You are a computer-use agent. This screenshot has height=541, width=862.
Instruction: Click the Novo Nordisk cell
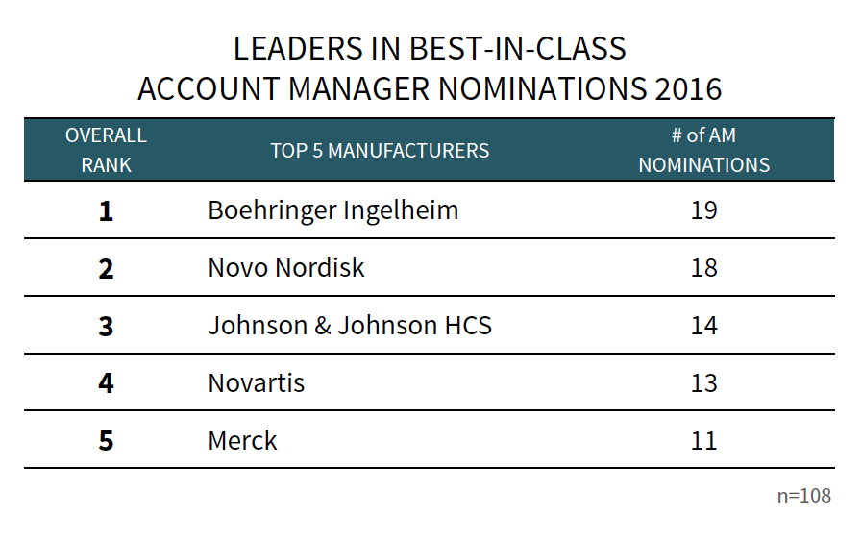[286, 268]
